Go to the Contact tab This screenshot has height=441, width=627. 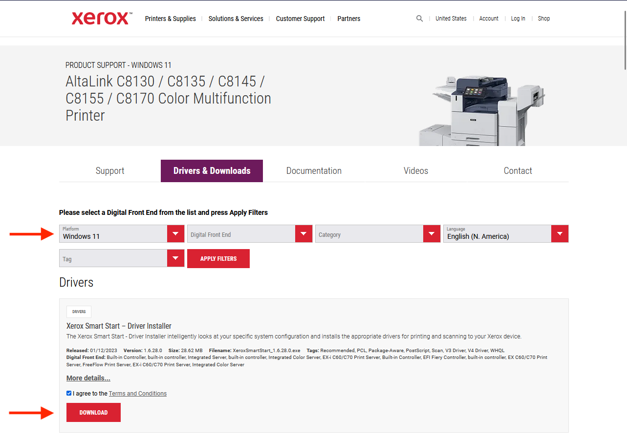pyautogui.click(x=518, y=171)
